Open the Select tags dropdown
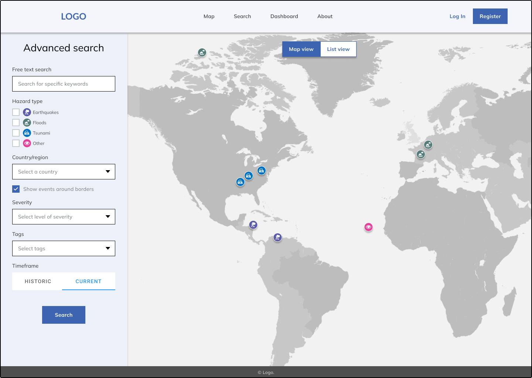The image size is (532, 378). 64,248
